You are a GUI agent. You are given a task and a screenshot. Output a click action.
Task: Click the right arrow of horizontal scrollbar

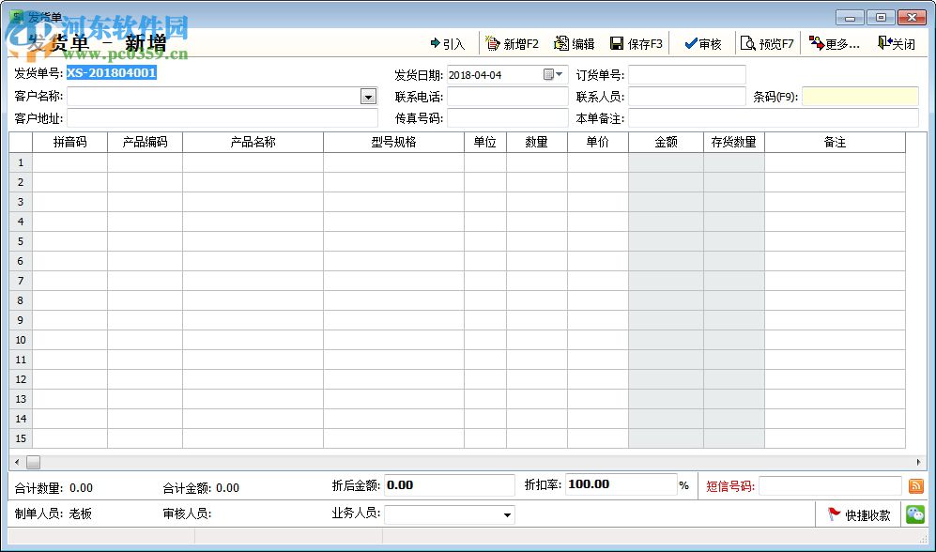click(918, 462)
